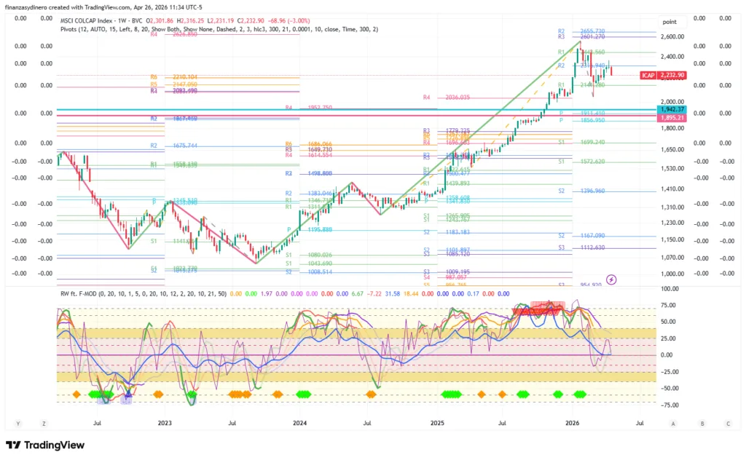Select the Y scale badge
Viewport: 746px width, 460px height.
click(x=17, y=423)
